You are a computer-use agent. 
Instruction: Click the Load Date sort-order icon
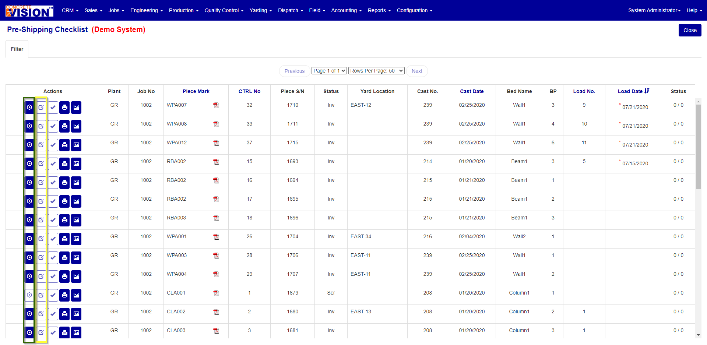tap(647, 91)
